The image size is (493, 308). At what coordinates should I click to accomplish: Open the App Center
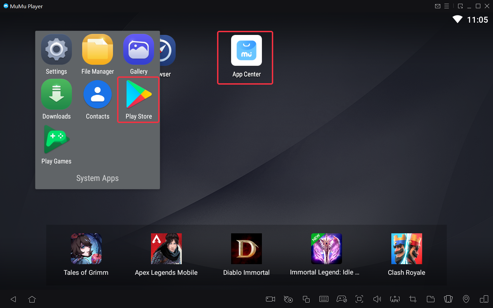(x=246, y=50)
